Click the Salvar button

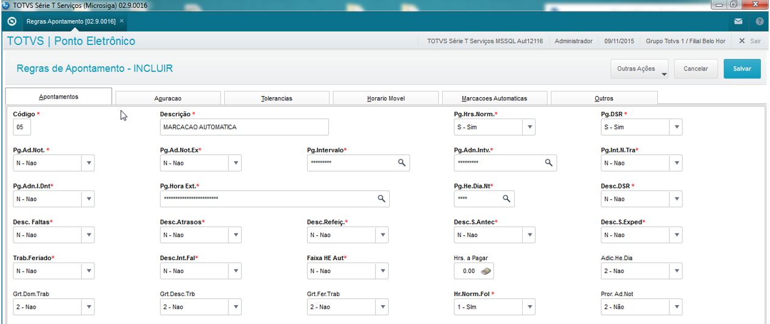(742, 69)
